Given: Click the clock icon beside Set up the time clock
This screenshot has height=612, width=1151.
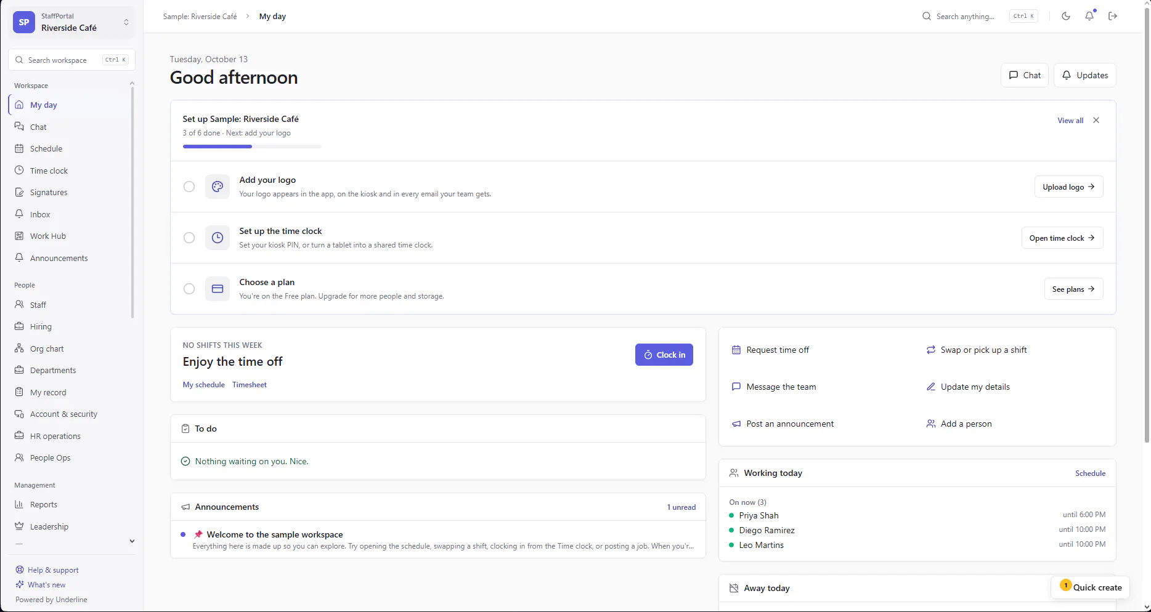Looking at the screenshot, I should point(218,238).
